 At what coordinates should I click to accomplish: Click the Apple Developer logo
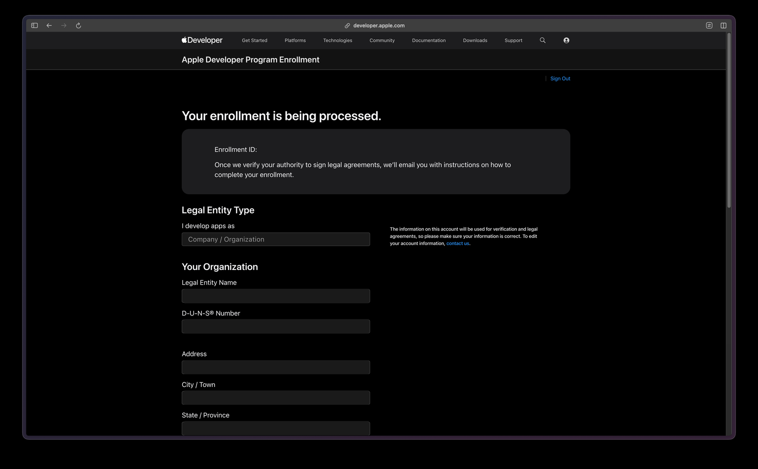click(x=202, y=40)
